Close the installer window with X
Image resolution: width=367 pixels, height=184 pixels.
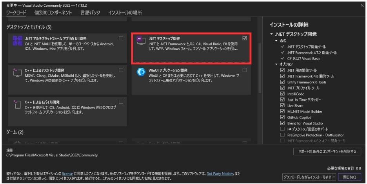point(362,5)
